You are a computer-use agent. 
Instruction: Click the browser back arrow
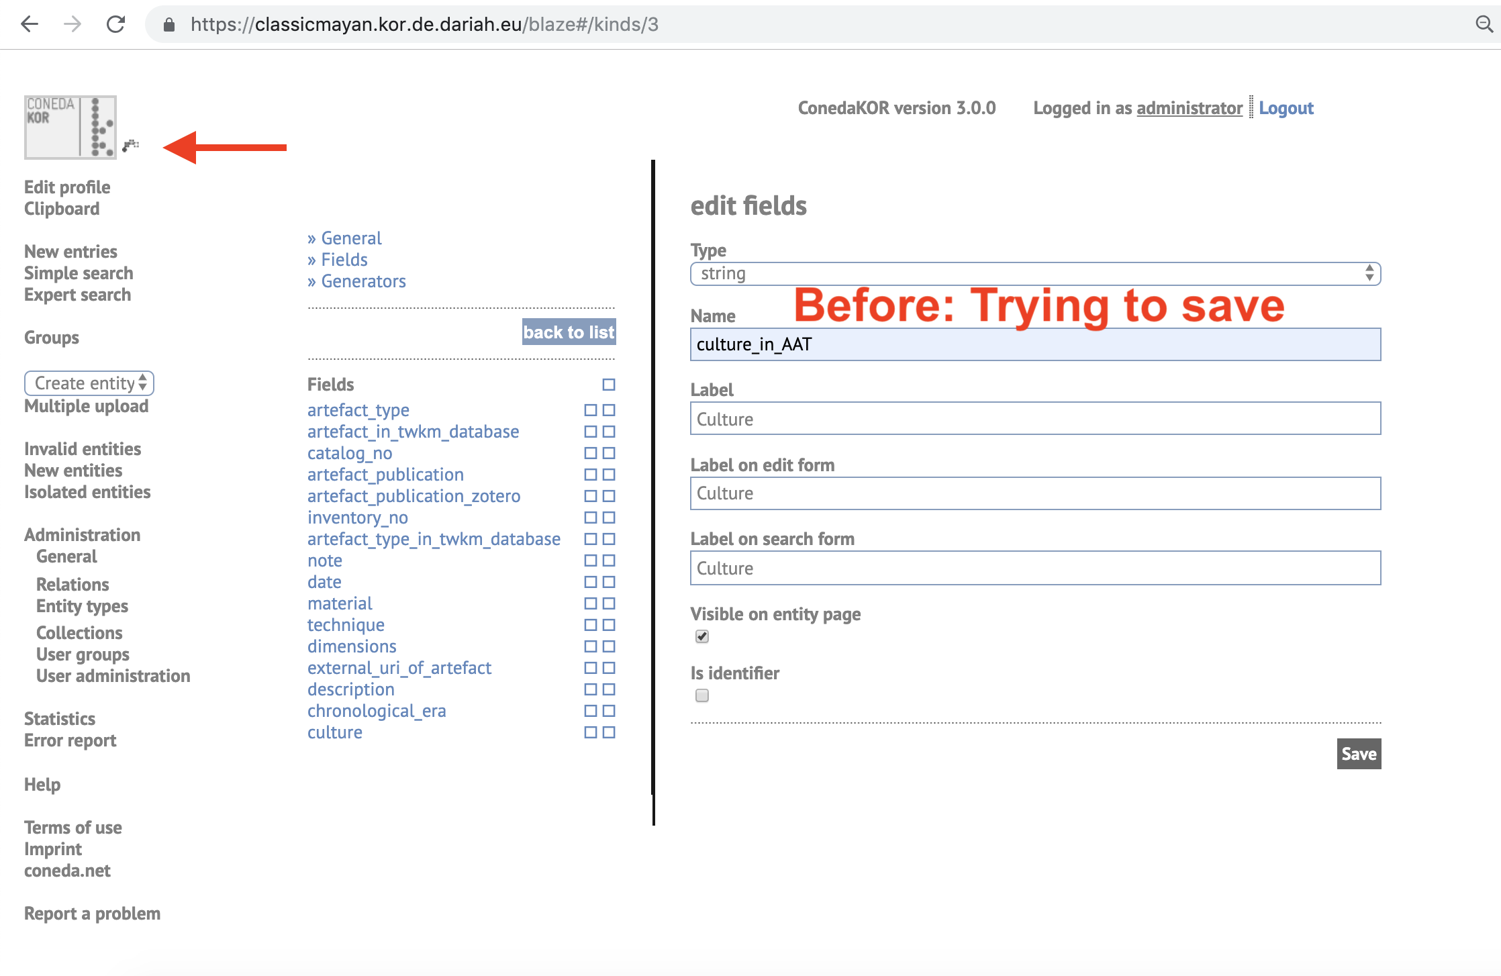click(30, 24)
